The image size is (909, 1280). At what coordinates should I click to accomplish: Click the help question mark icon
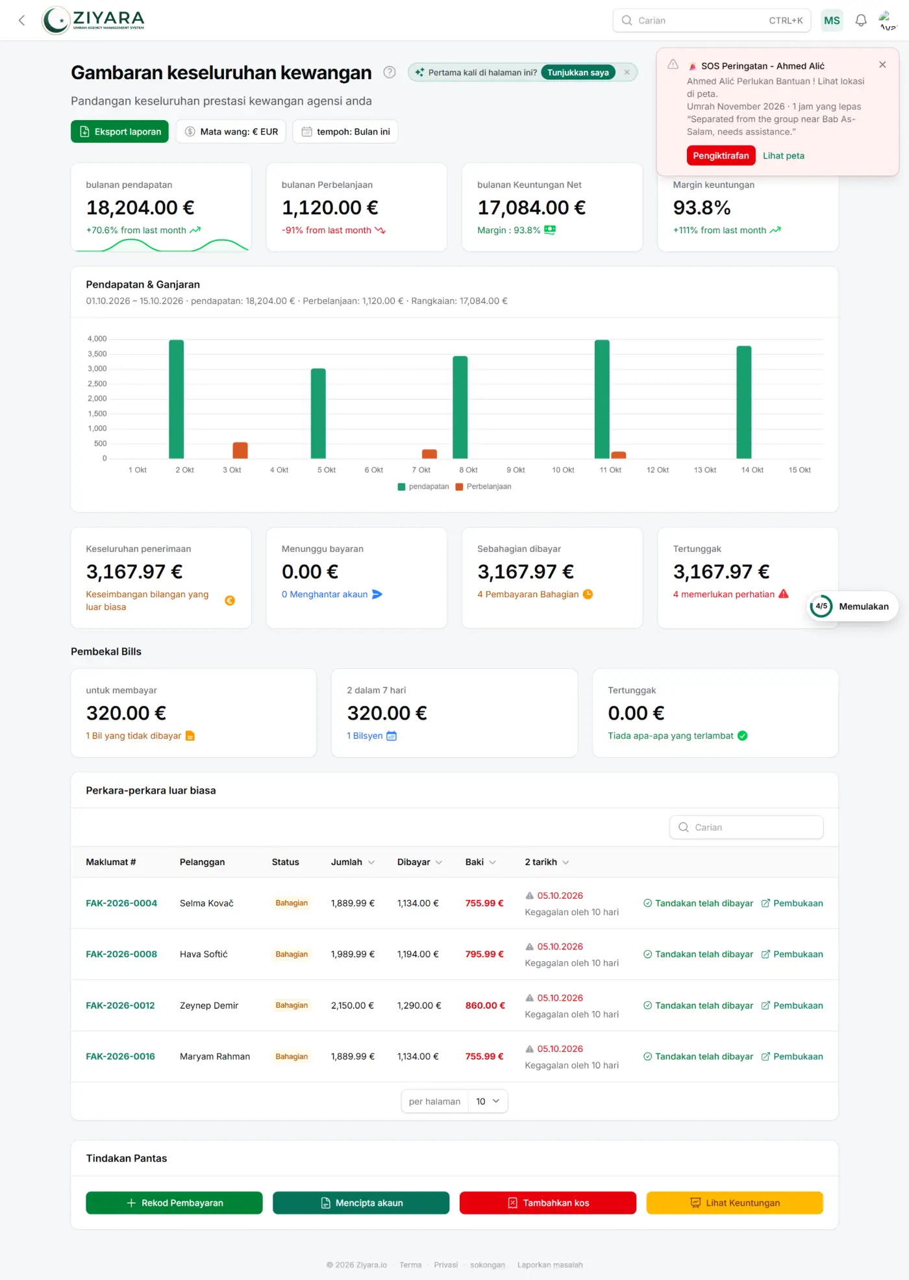click(390, 72)
